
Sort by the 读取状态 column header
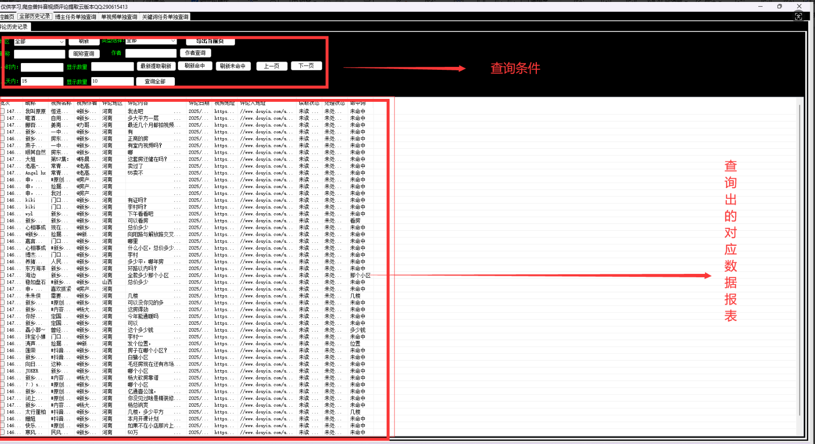310,103
